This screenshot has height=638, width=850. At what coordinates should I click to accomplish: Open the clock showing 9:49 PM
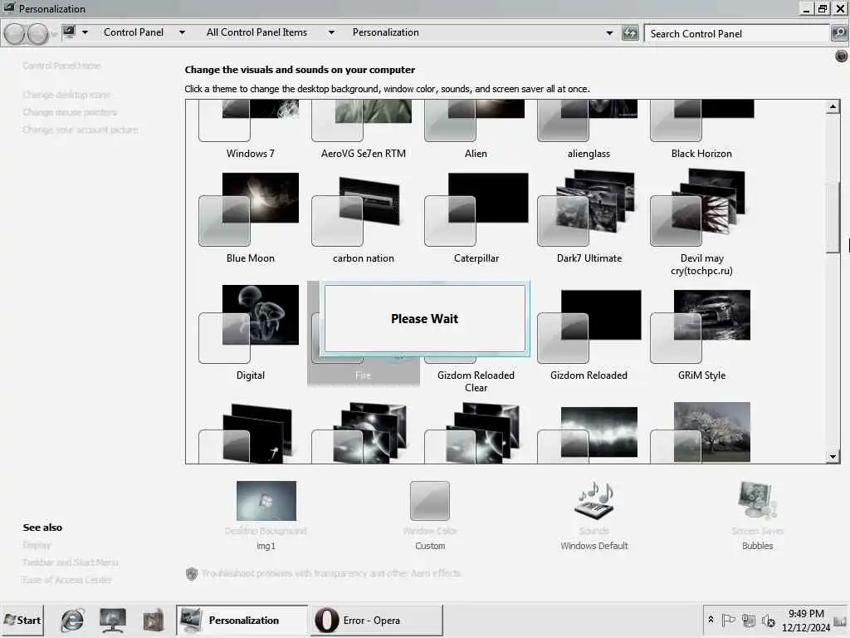click(x=806, y=620)
